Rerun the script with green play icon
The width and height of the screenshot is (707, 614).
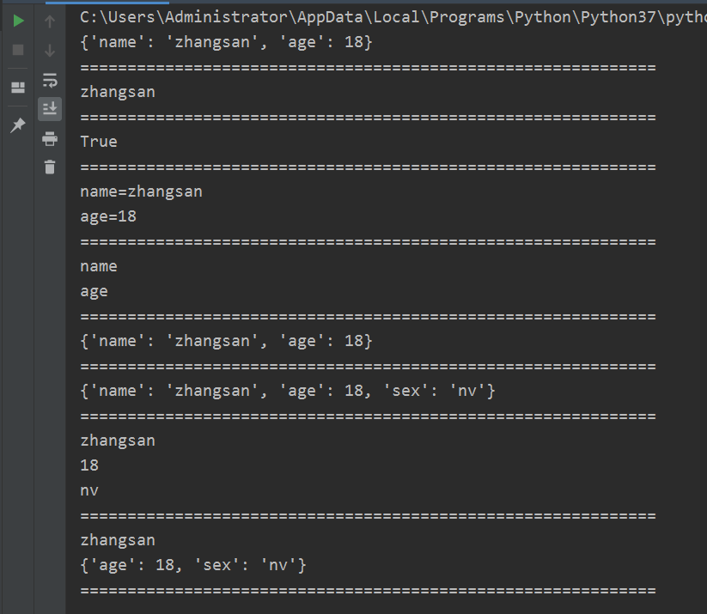(18, 21)
